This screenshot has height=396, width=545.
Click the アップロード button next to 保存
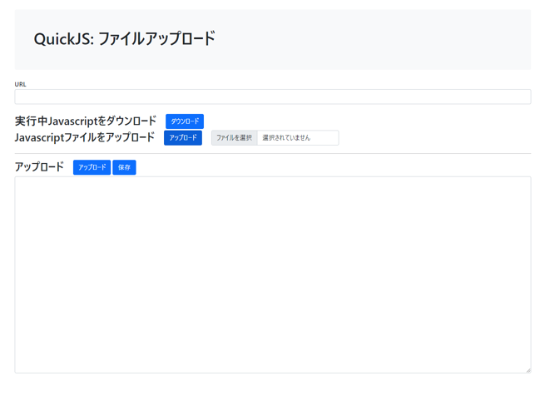[x=92, y=167]
